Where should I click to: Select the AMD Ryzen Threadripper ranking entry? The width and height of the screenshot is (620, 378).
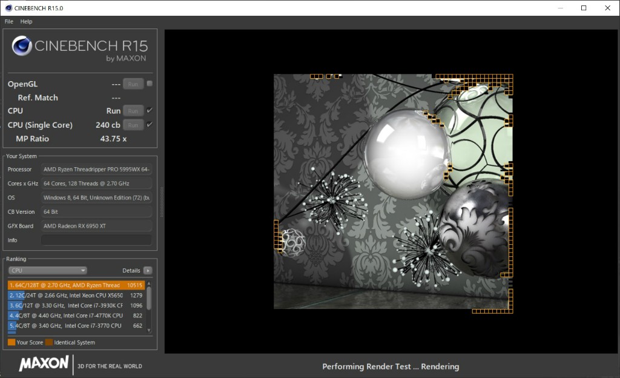(x=76, y=285)
